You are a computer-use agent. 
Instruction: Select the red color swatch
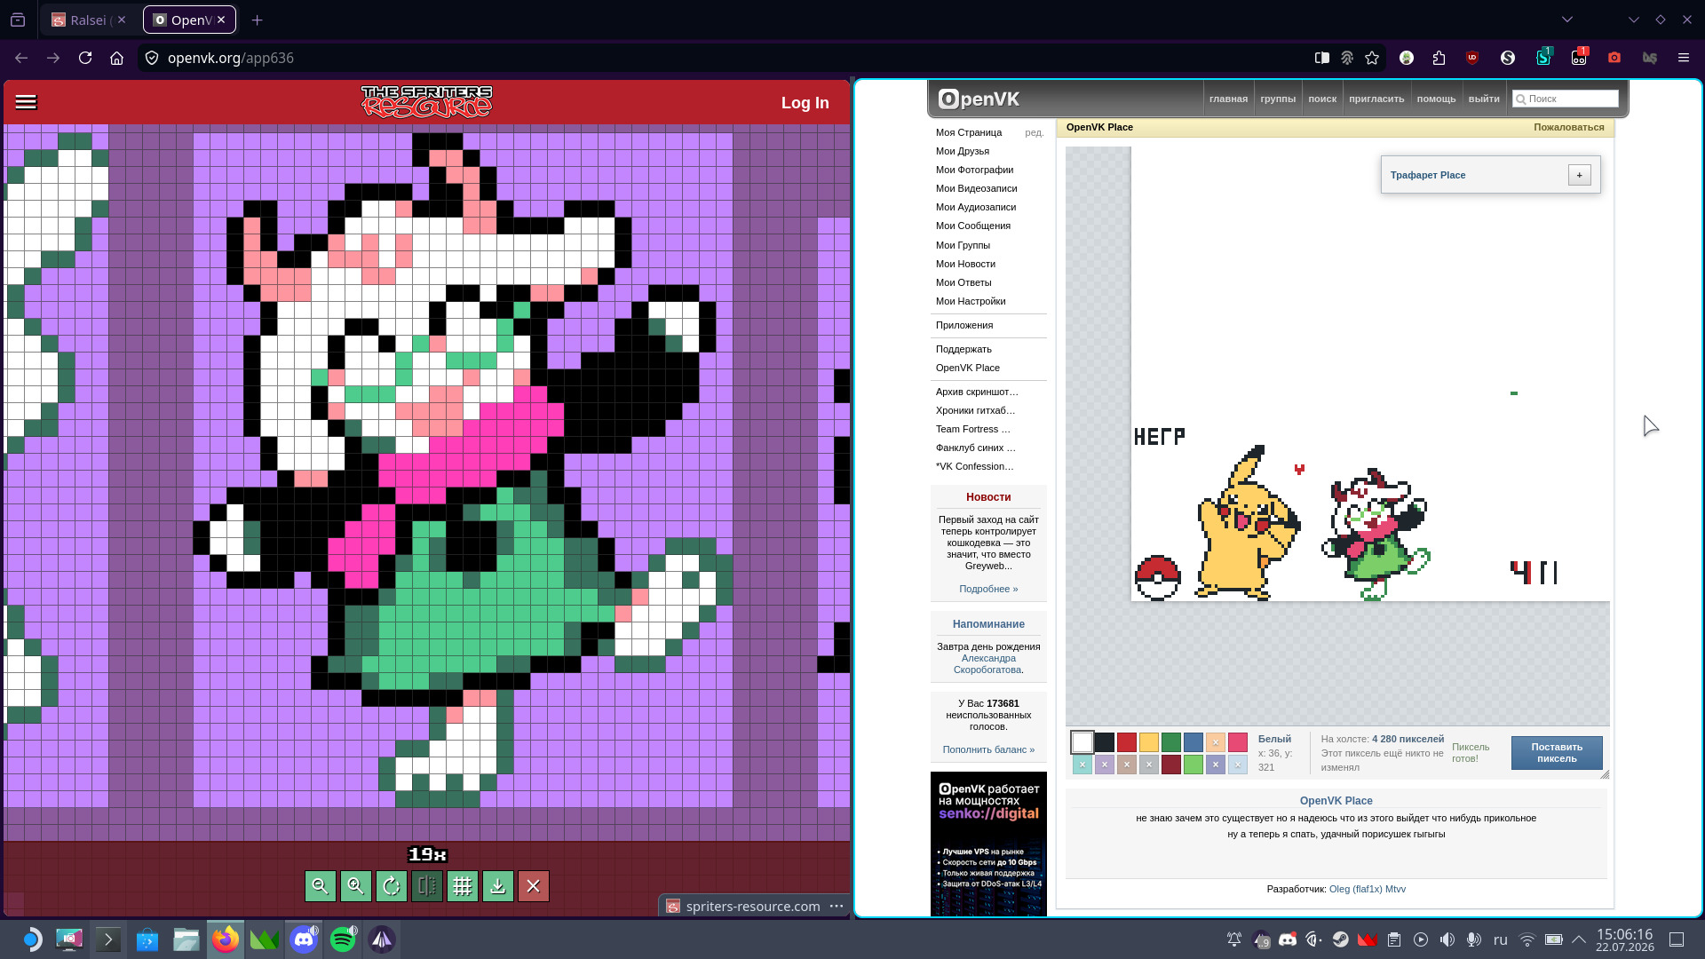[1127, 742]
